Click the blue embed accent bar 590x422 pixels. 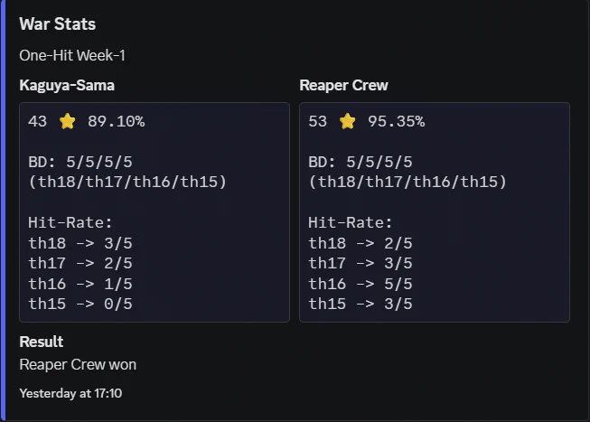[x=3, y=211]
